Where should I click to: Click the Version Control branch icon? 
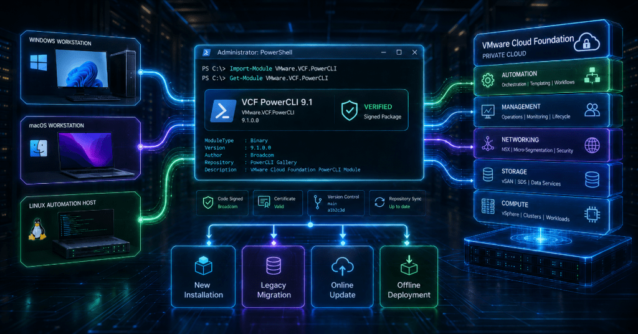[x=318, y=202]
